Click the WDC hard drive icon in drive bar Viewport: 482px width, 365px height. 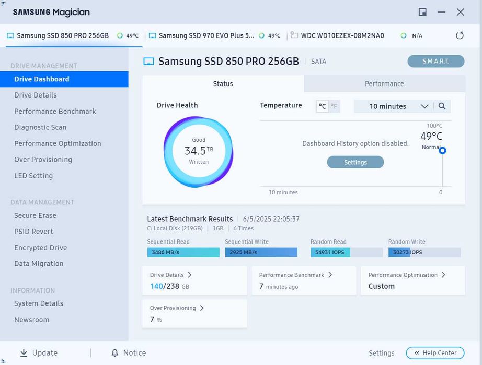[x=294, y=35]
